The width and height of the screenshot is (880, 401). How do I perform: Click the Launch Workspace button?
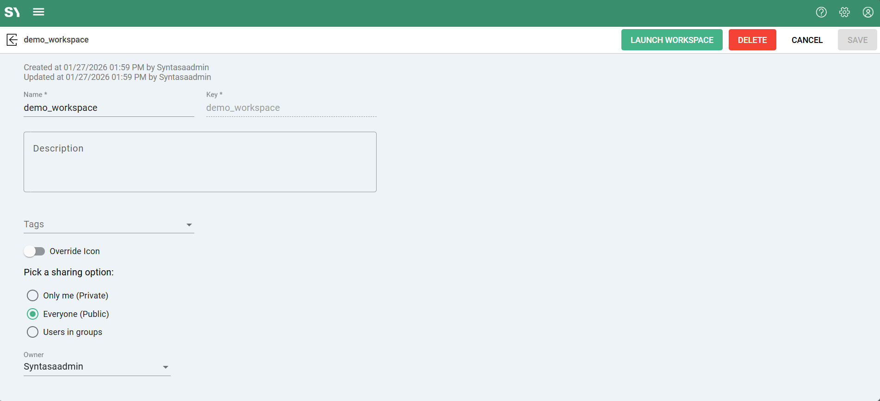(x=671, y=40)
